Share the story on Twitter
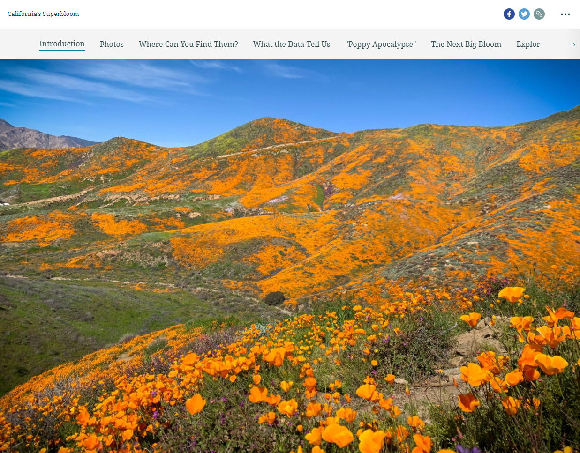This screenshot has height=453, width=580. click(524, 14)
